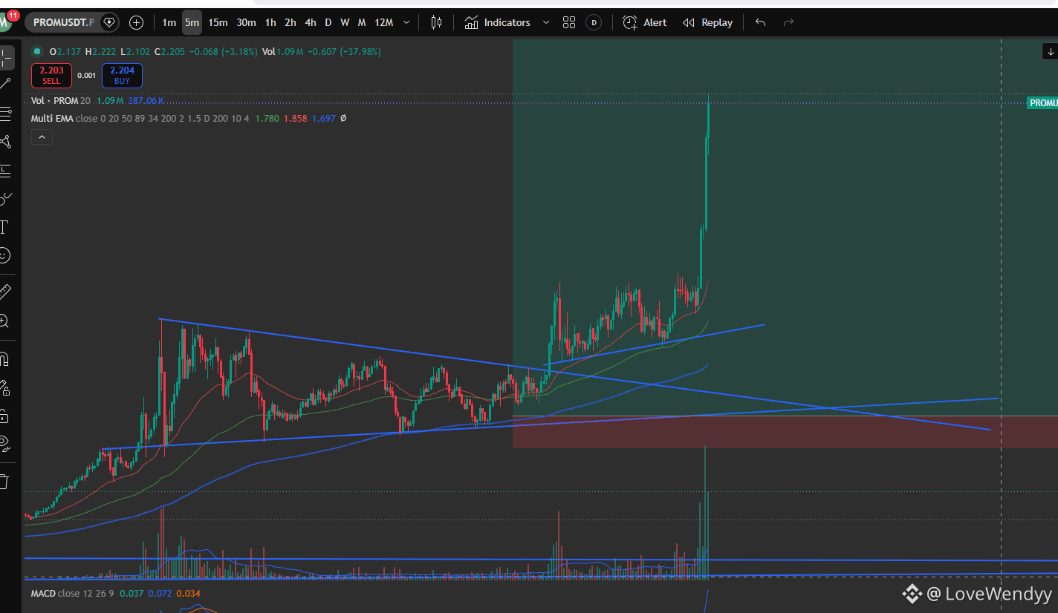Select the long position forecasting tool

4,170
